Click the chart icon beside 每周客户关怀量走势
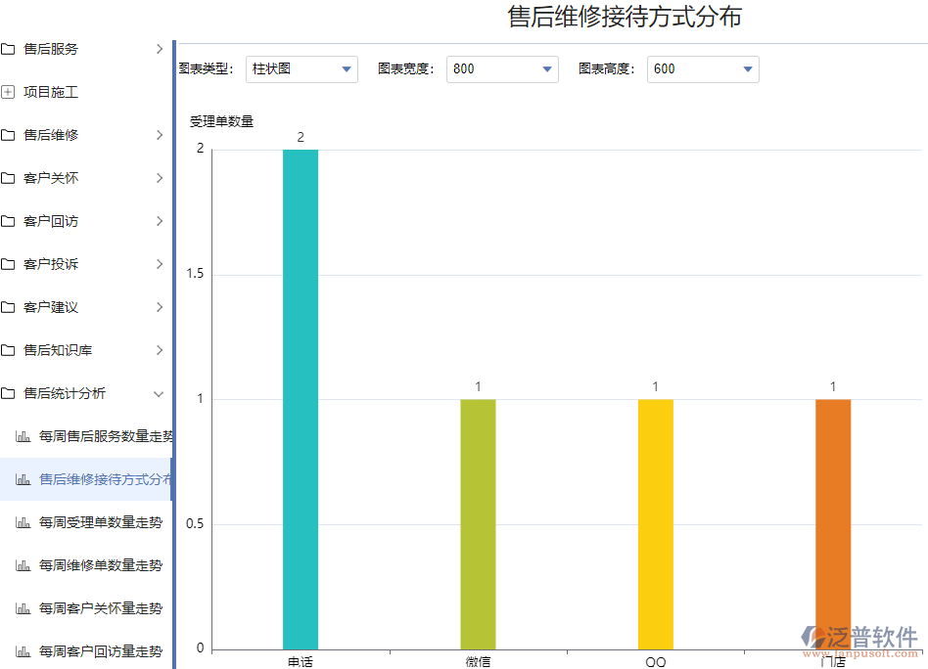The width and height of the screenshot is (928, 669). tap(23, 608)
